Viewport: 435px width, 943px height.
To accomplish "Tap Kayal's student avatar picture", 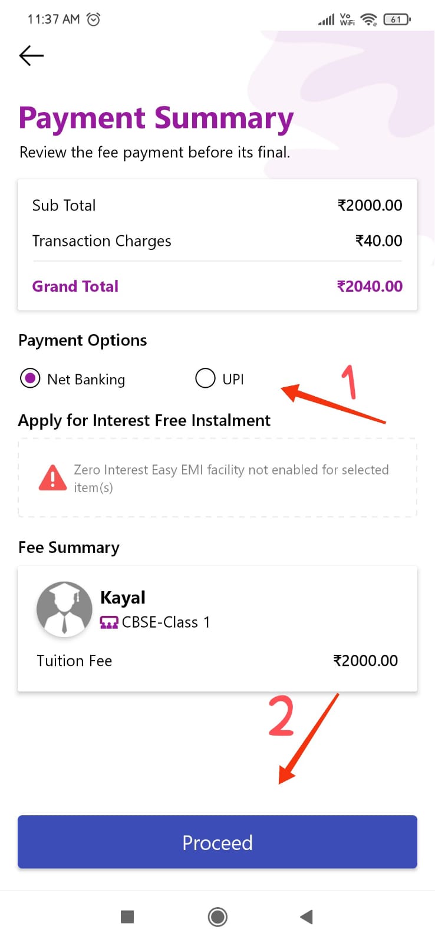I will [64, 609].
